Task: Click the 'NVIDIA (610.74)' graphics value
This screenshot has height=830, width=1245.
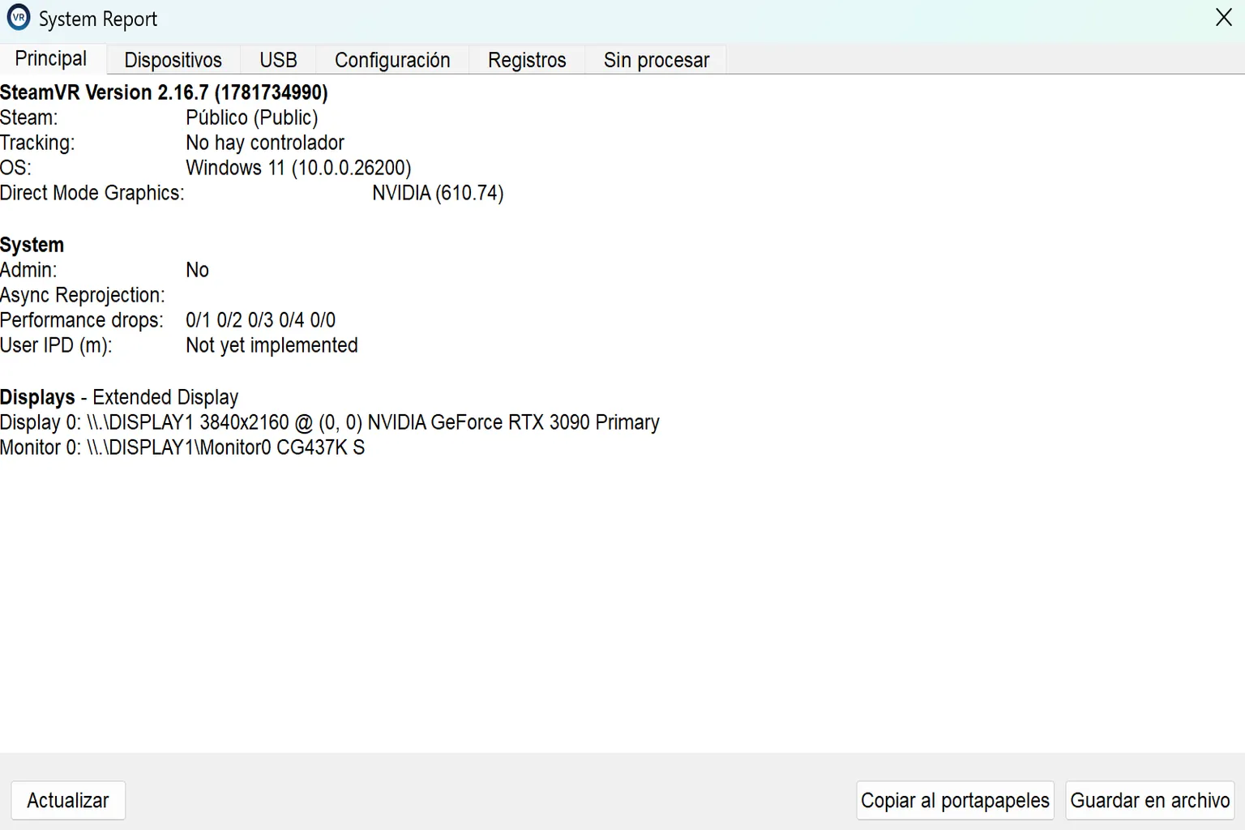Action: coord(438,193)
